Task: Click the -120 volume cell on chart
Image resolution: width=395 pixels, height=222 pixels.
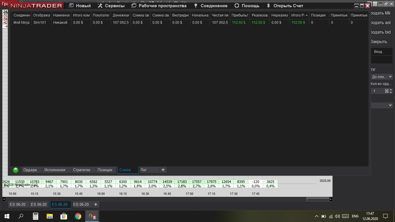Action: coord(256,182)
